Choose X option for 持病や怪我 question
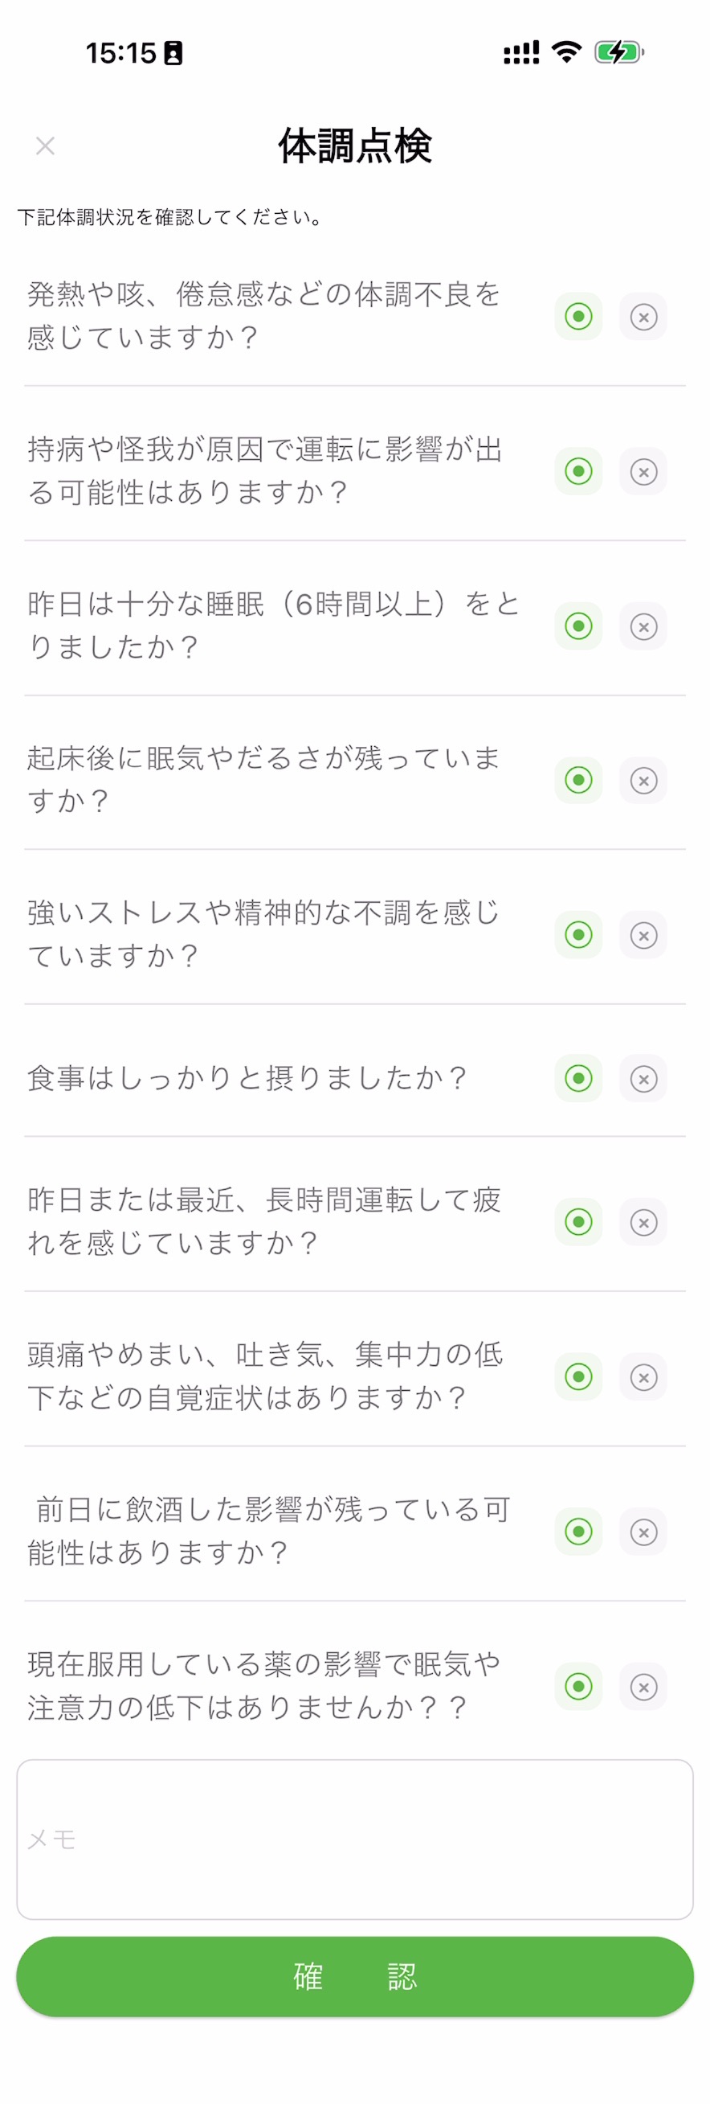 pos(643,471)
